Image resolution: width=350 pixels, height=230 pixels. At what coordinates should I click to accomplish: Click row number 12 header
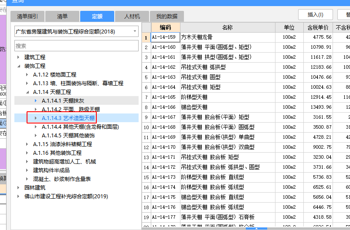click(x=146, y=147)
